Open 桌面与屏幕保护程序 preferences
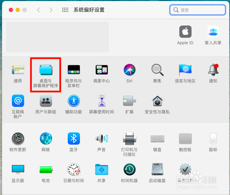 (x=46, y=70)
